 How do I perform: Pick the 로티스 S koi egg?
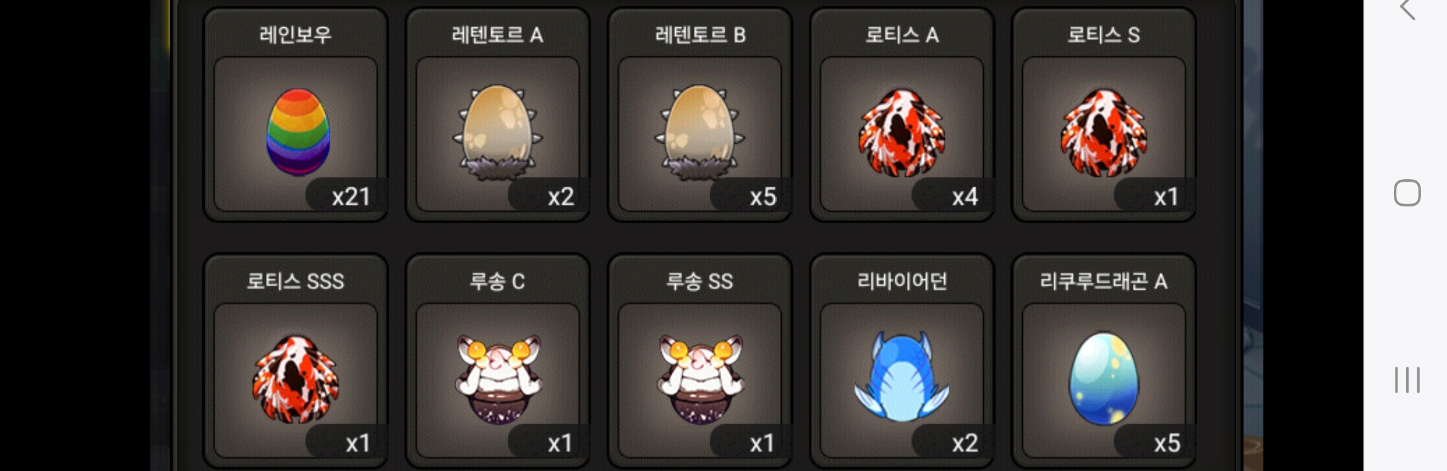tap(1104, 132)
